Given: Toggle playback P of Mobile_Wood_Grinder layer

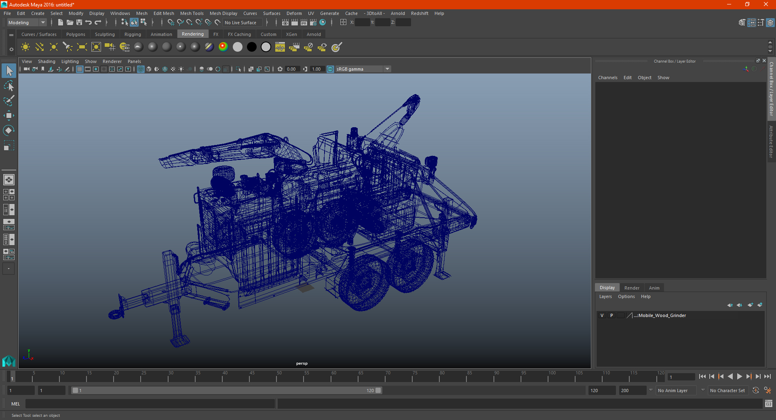Looking at the screenshot, I should click(x=612, y=315).
